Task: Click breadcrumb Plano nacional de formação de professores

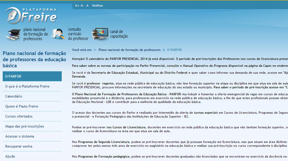Action: click(129, 50)
